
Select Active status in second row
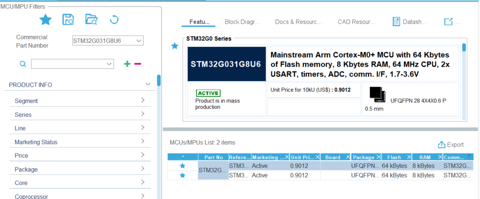[260, 175]
